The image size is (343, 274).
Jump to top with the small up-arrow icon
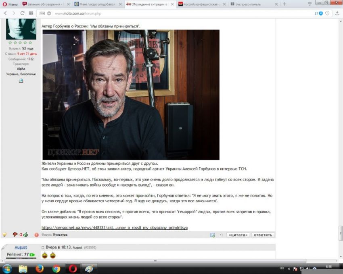(220, 235)
